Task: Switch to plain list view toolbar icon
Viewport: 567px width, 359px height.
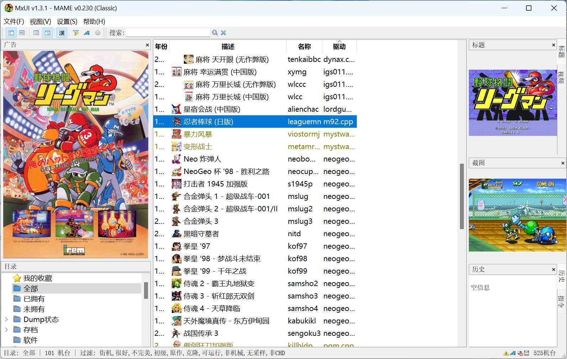Action: click(36, 33)
